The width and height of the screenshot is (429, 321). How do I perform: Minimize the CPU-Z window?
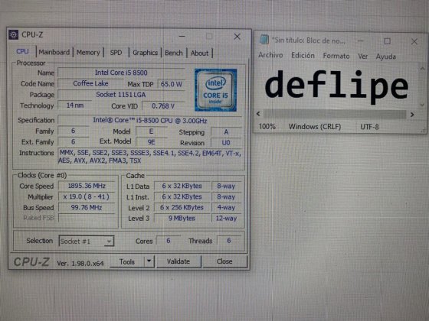coord(182,36)
